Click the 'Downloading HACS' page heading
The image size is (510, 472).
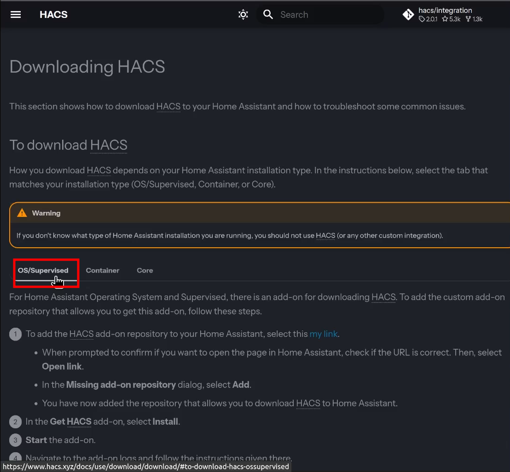[x=87, y=67]
